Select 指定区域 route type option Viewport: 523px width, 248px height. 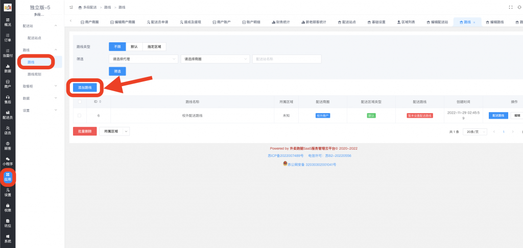tap(154, 47)
